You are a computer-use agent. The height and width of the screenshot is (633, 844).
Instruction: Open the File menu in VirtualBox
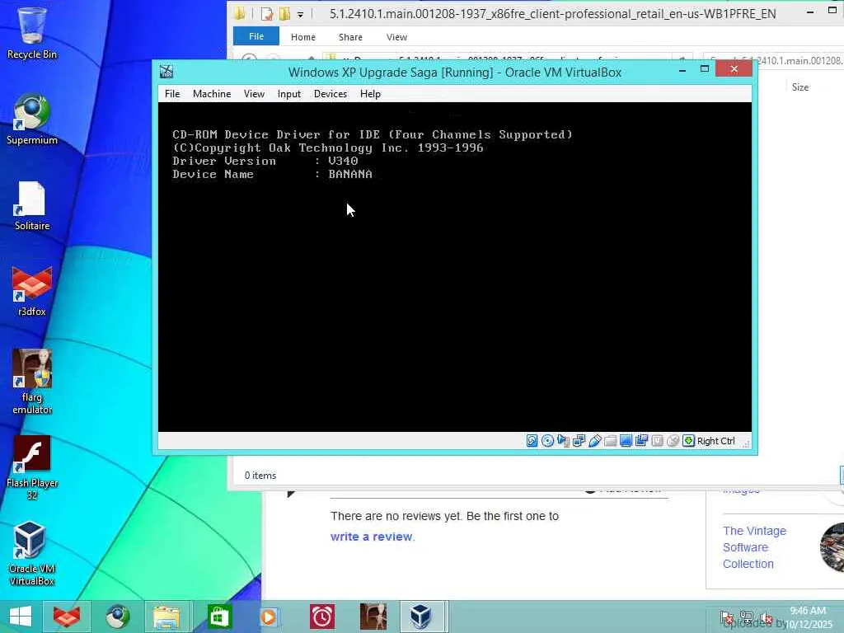click(x=172, y=94)
